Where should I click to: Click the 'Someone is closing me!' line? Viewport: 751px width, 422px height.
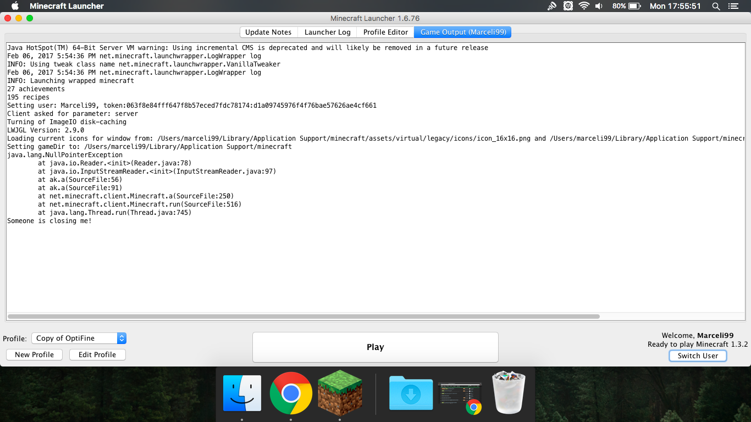[x=49, y=221]
